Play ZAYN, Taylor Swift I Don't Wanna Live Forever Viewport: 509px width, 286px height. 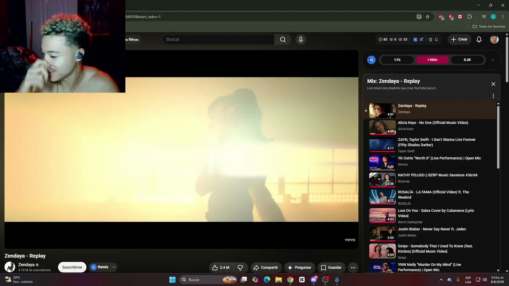[430, 145]
